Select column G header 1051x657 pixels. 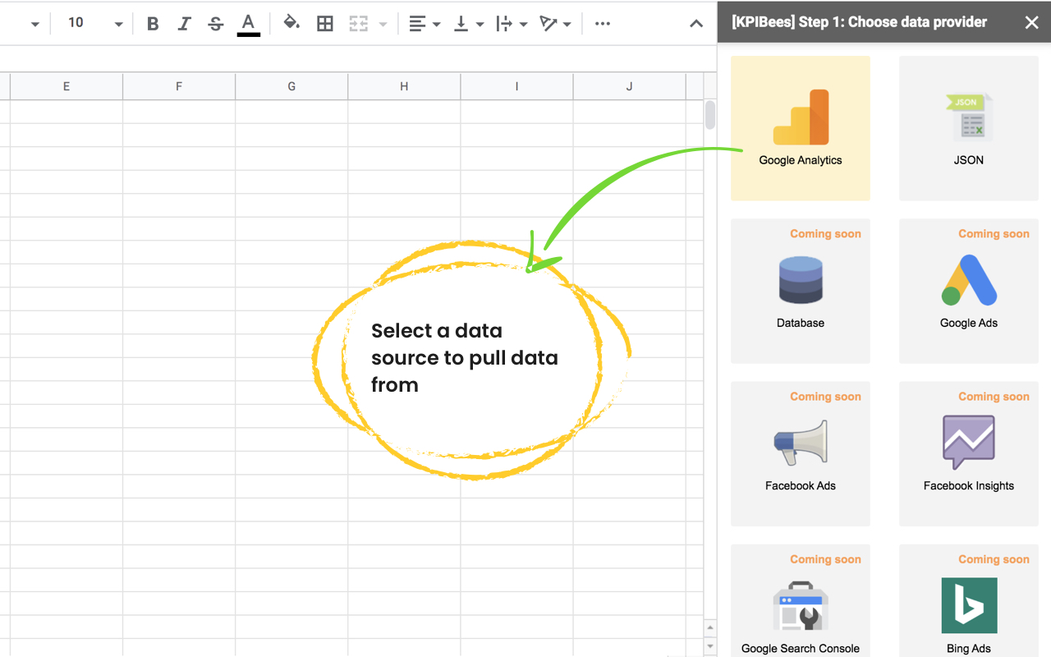click(x=291, y=86)
